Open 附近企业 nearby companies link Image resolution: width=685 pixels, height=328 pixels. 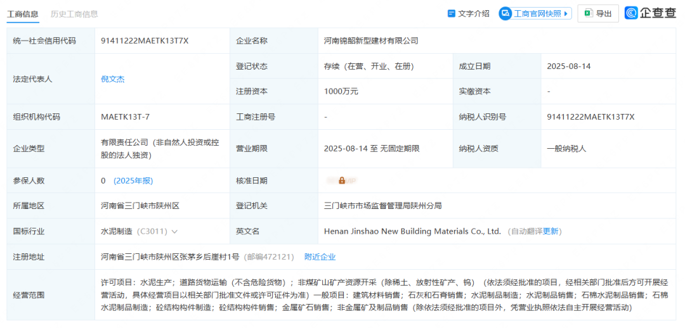[320, 257]
